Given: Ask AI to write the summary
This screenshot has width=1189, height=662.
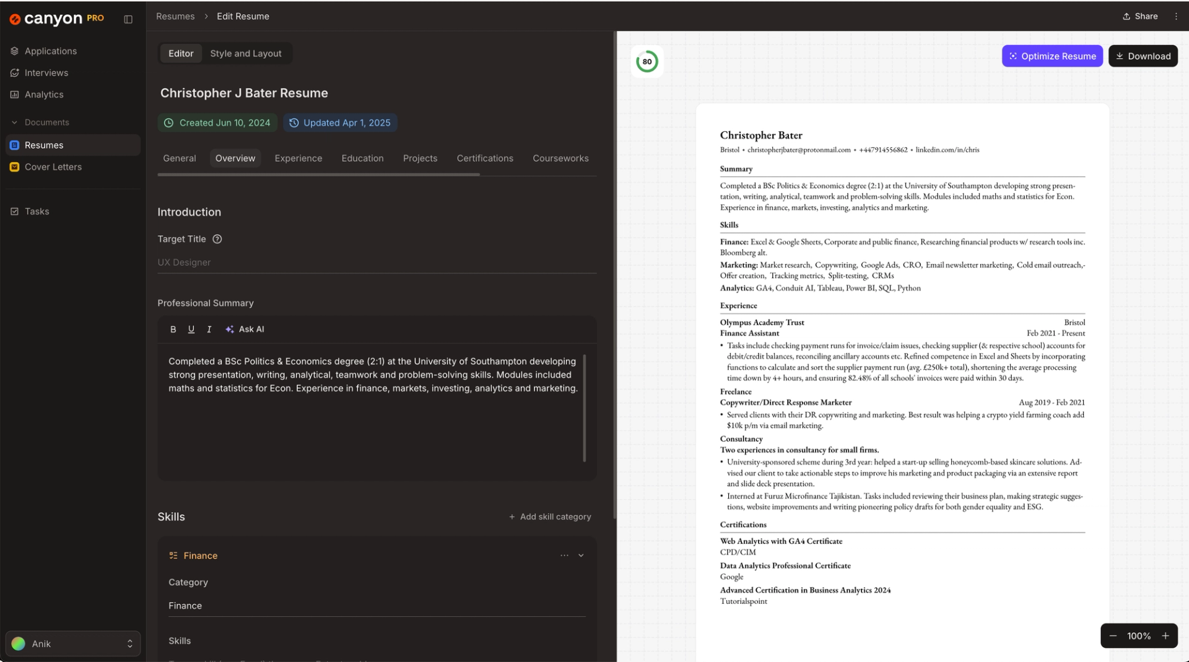Looking at the screenshot, I should point(245,329).
